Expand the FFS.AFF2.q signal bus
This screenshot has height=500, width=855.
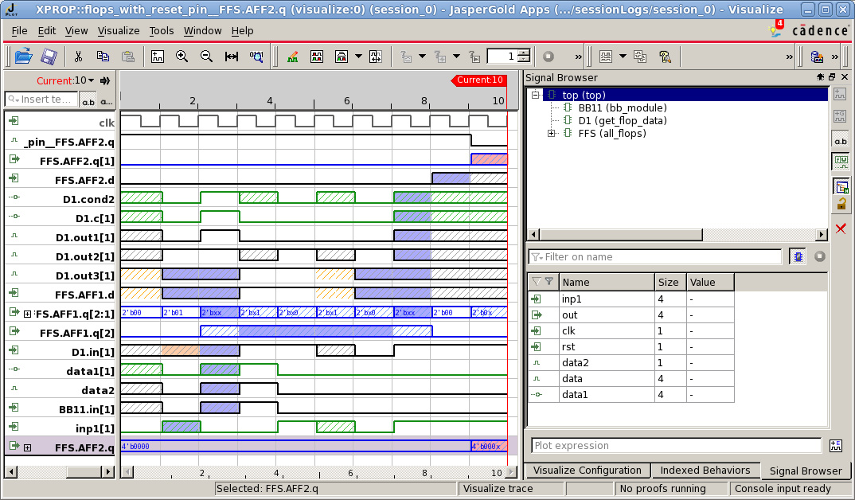click(27, 447)
